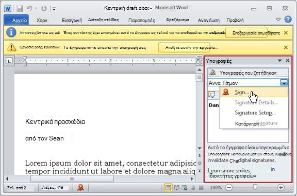This screenshot has height=196, width=297.
Task: Switch to the Εισαγωγή tab
Action: point(72,20)
